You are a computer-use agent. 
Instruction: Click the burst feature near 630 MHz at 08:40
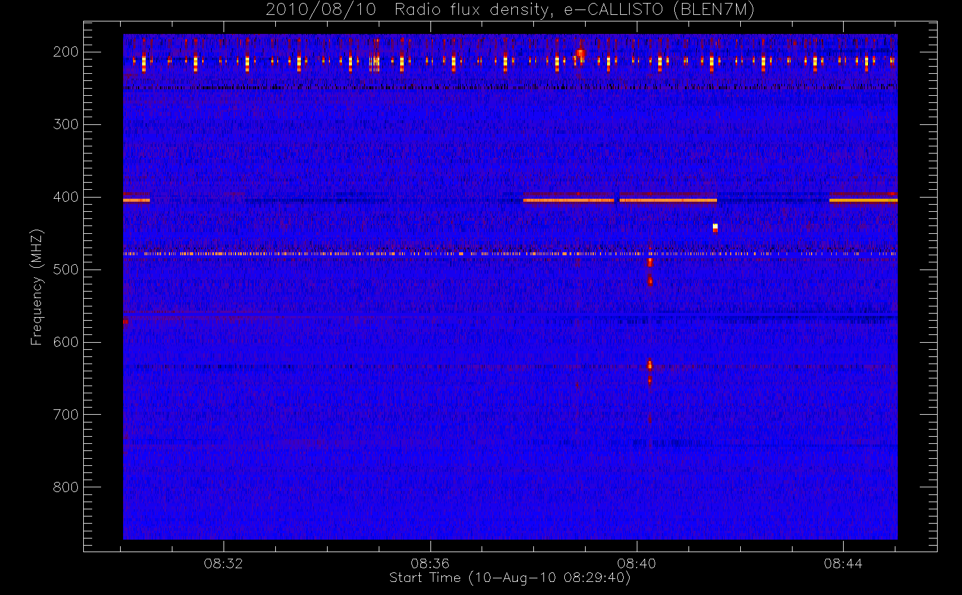(650, 365)
